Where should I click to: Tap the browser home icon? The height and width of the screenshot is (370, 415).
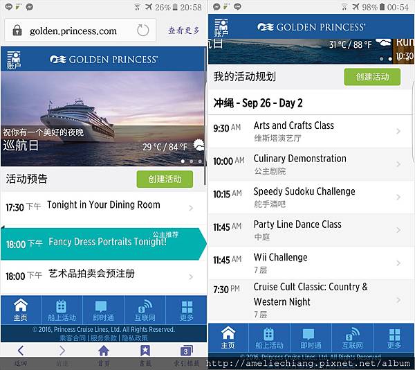coord(104,351)
